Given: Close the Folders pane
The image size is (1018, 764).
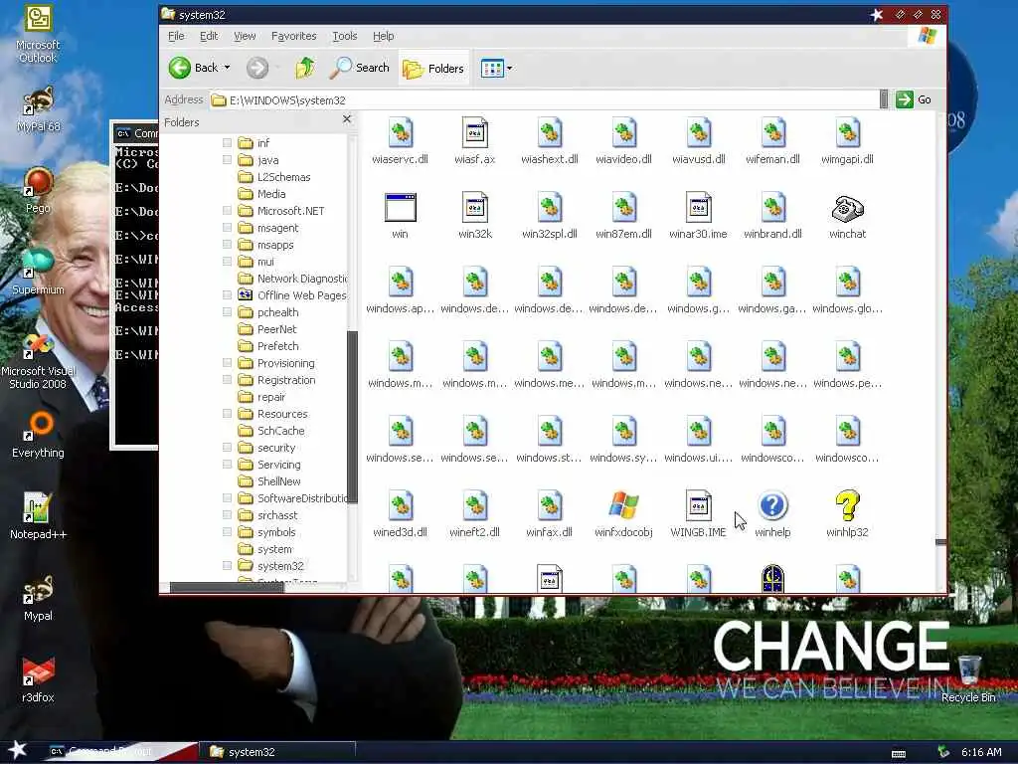Looking at the screenshot, I should click(347, 119).
